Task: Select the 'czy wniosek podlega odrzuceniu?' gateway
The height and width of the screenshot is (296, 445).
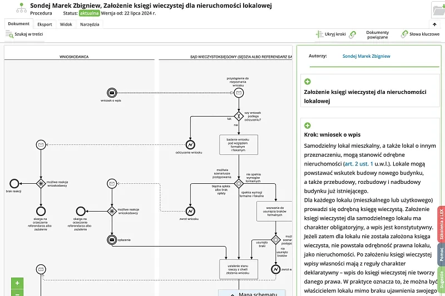Action: click(239, 116)
